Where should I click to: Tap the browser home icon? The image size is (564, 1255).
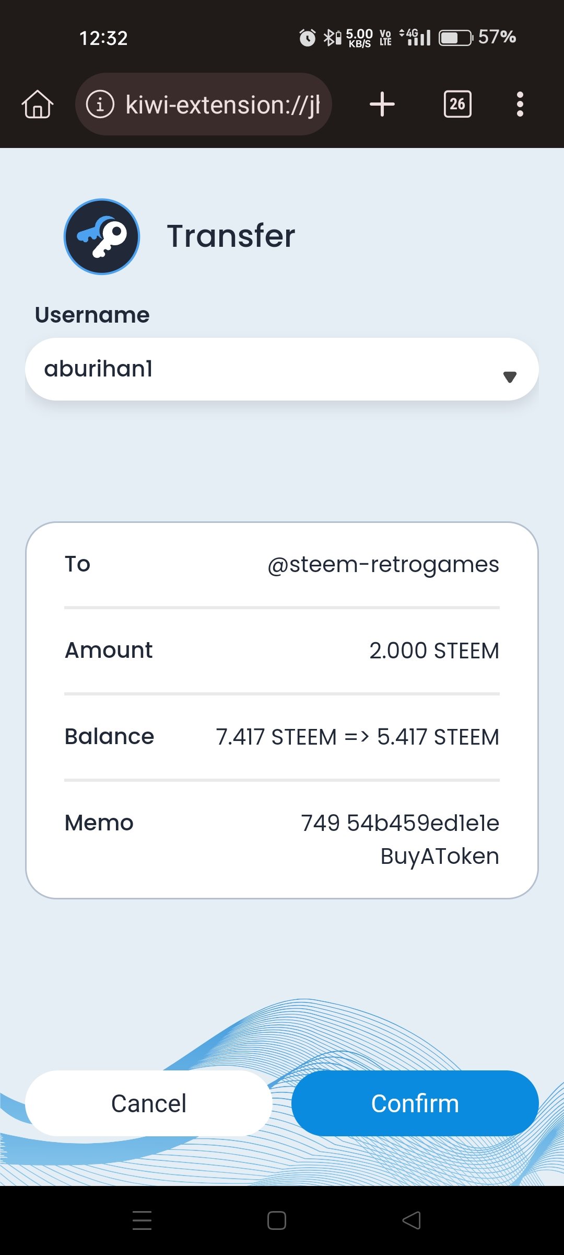pyautogui.click(x=38, y=104)
